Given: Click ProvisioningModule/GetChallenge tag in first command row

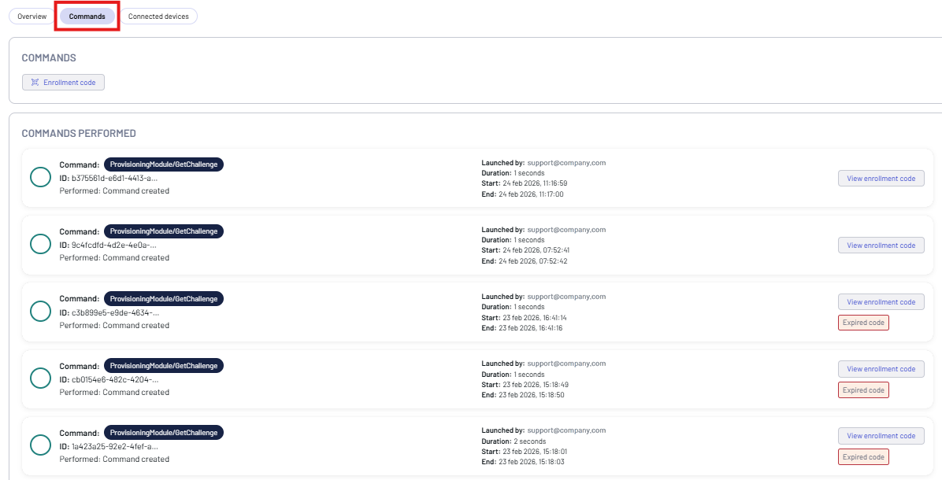Looking at the screenshot, I should point(164,164).
